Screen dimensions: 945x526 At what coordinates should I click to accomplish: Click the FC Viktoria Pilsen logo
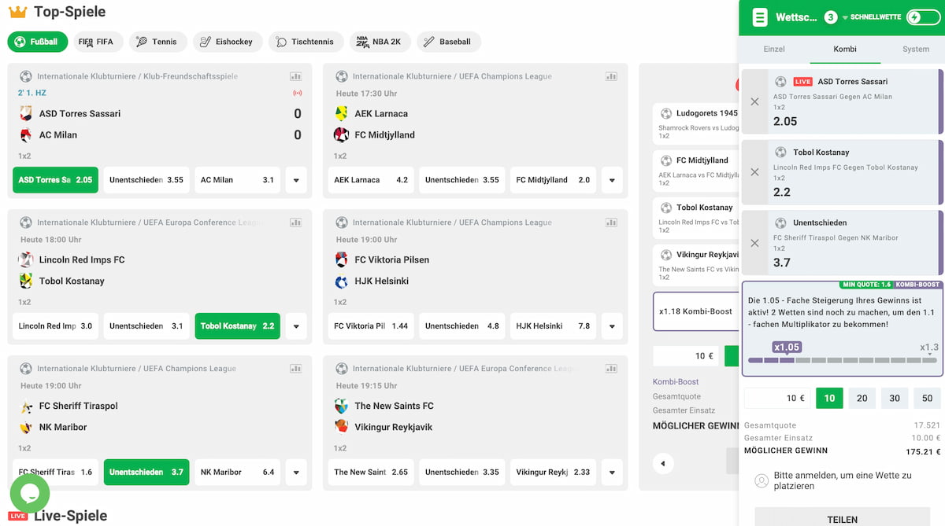coord(341,259)
